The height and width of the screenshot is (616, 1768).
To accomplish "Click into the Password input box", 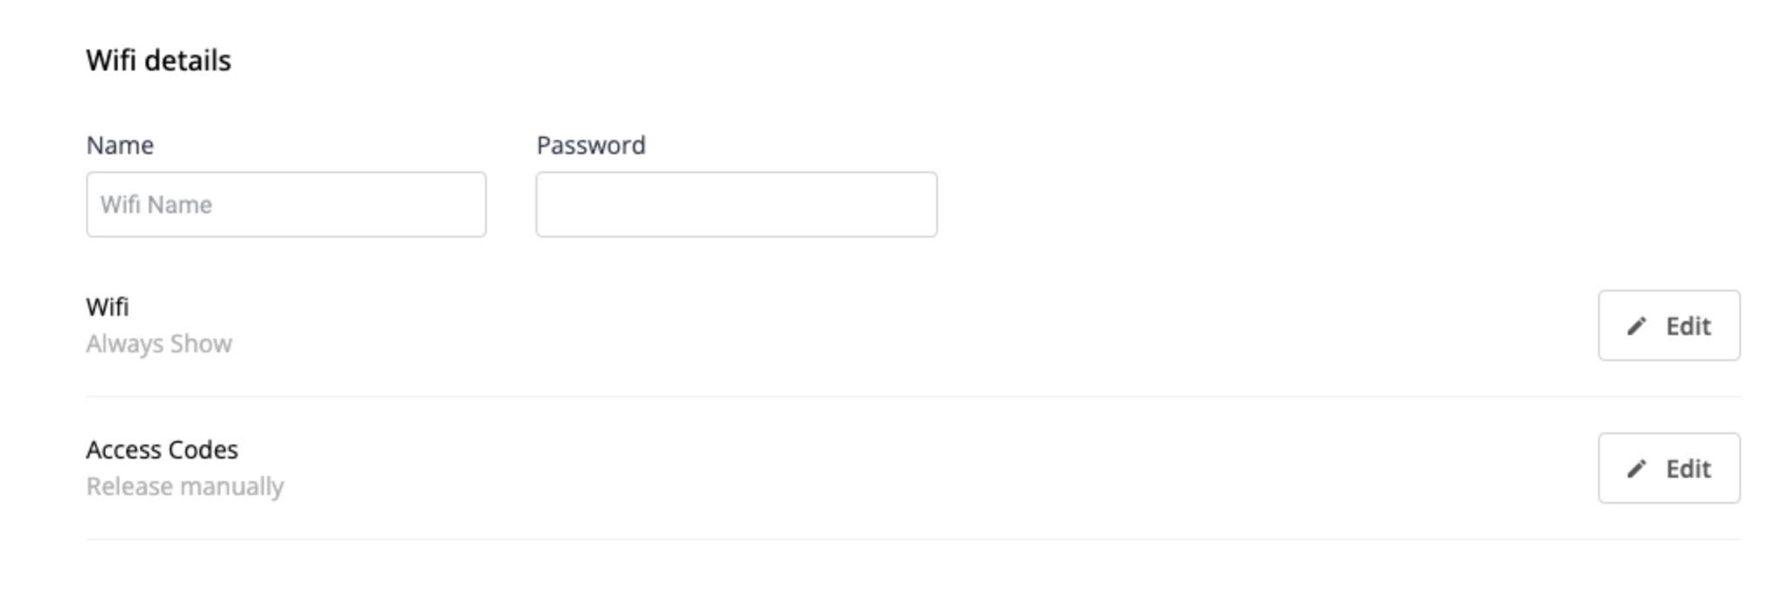I will tap(736, 204).
